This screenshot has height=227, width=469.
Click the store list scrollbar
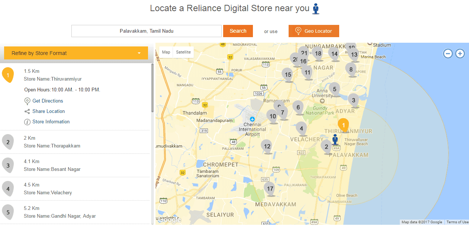152,88
